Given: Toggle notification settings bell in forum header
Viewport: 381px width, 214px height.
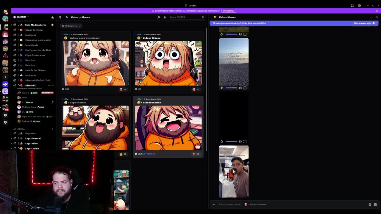Looking at the screenshot, I should coord(159,17).
